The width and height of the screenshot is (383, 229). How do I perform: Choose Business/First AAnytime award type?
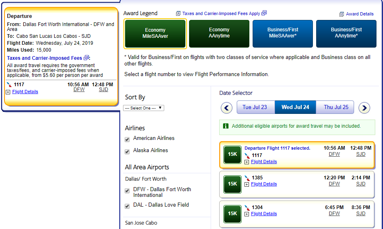tap(346, 34)
